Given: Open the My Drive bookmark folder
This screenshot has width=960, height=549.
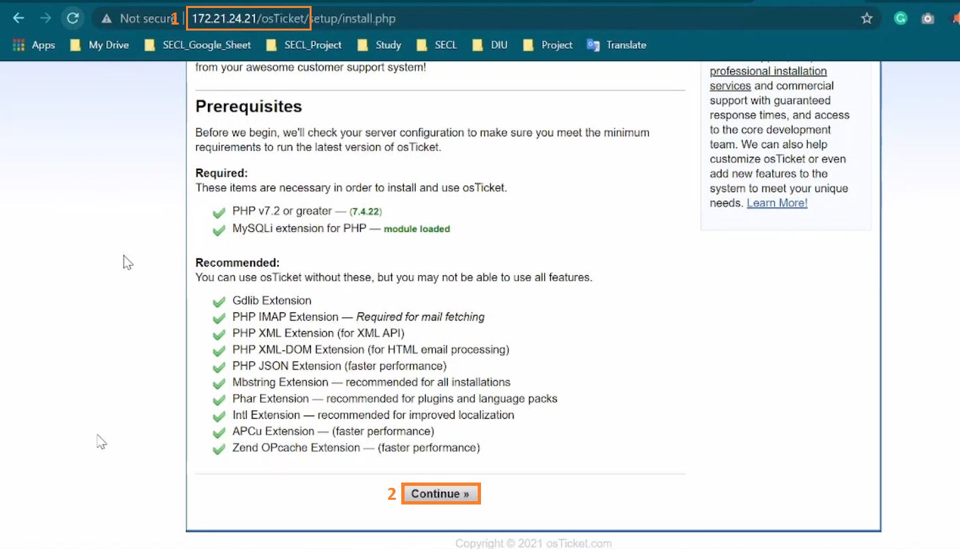Looking at the screenshot, I should click(x=99, y=45).
